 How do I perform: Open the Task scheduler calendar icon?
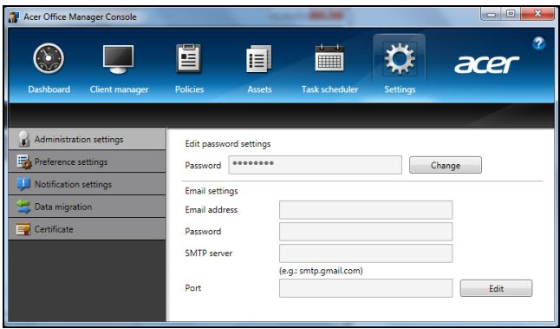click(329, 58)
